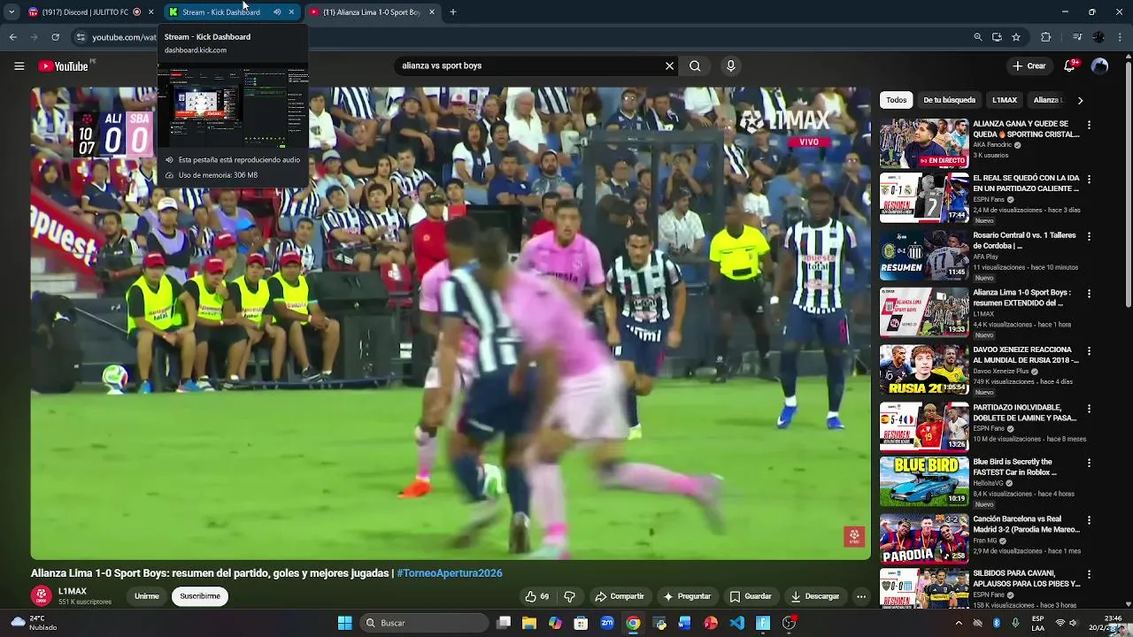Mute the Kick Dashboard tab audio
This screenshot has height=637, width=1133.
click(x=277, y=12)
